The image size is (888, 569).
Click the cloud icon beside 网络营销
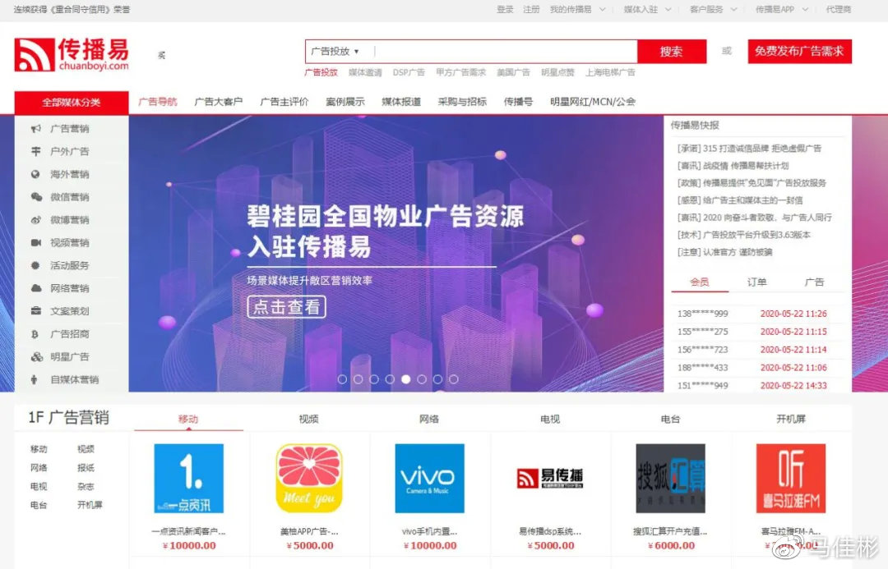pos(35,288)
